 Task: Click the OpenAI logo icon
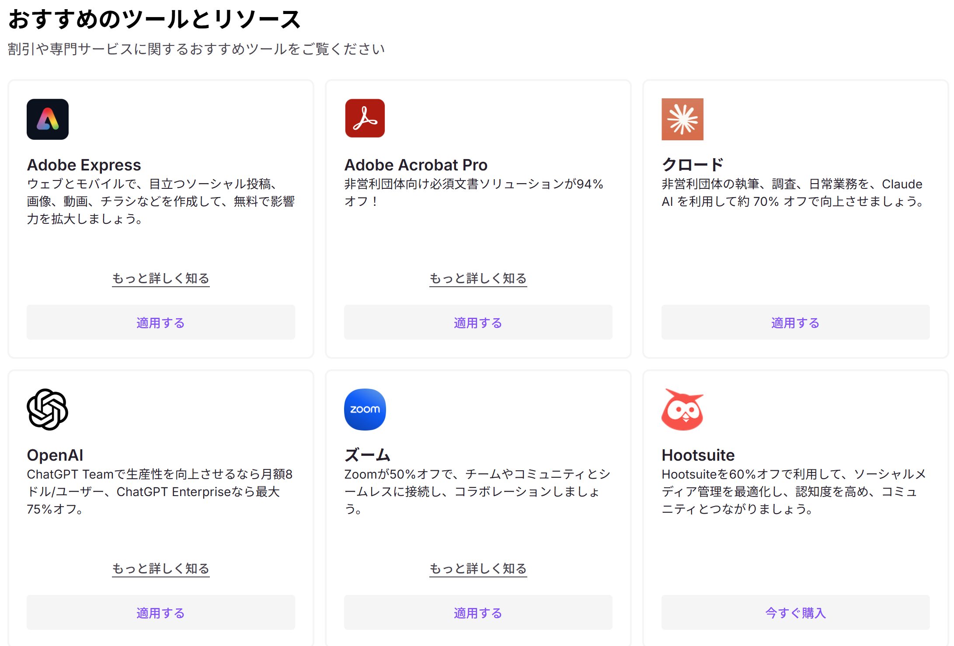tap(47, 410)
